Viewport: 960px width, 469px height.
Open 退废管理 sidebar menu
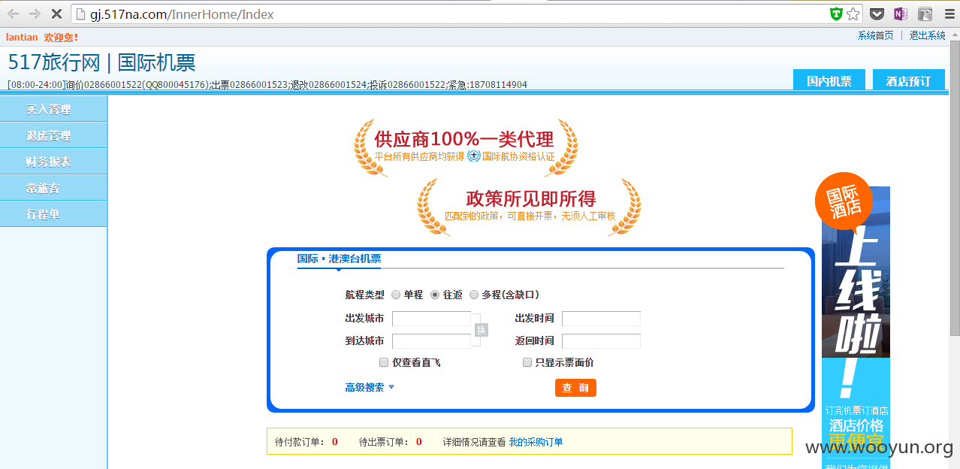click(x=53, y=135)
